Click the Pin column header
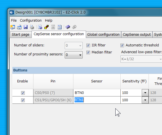162x135 pixels. 53,81
